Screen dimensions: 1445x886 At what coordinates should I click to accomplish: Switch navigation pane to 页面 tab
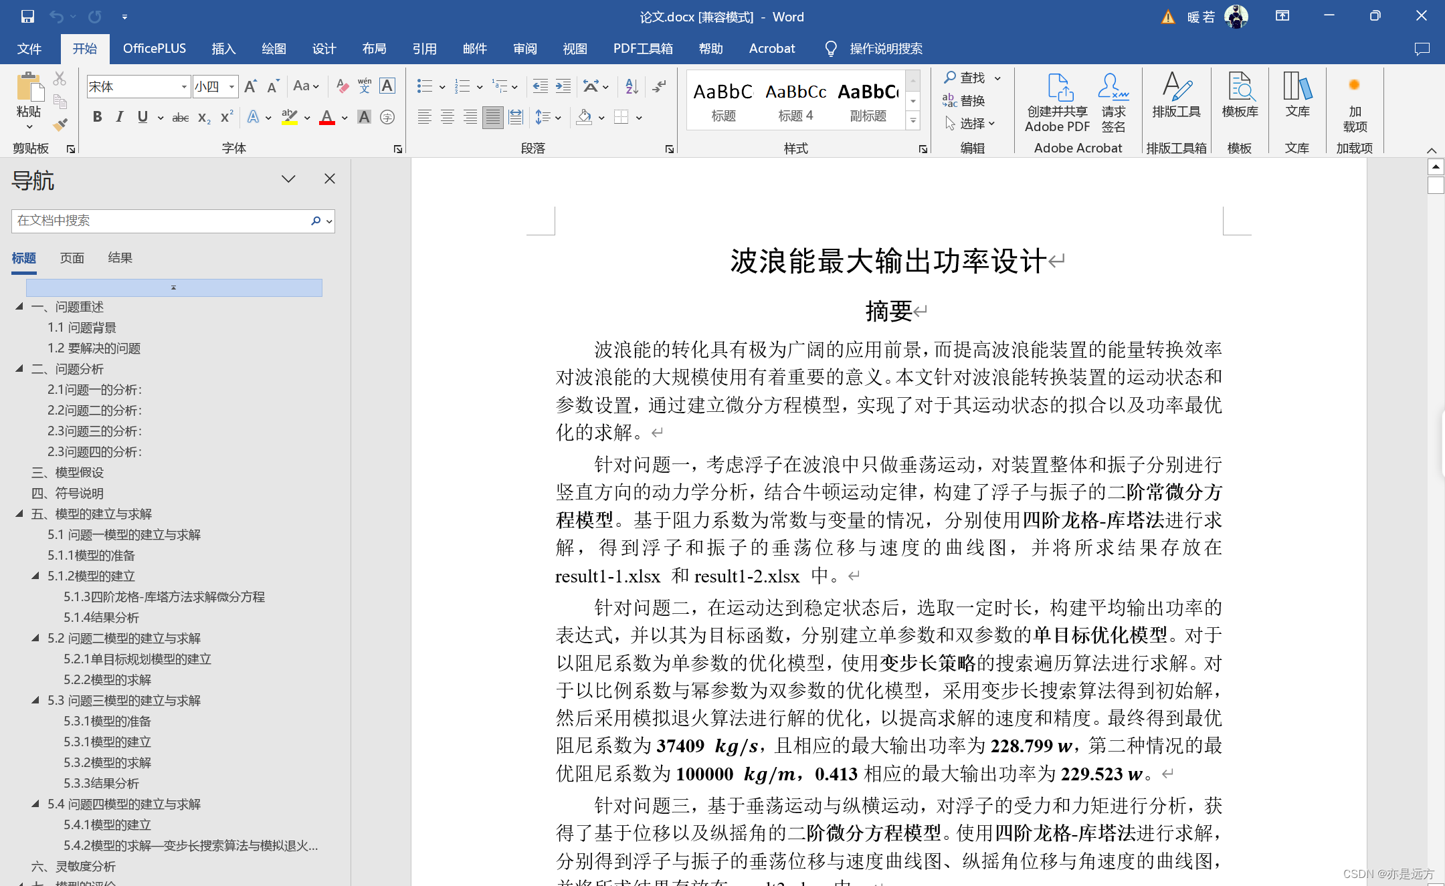tap(72, 257)
